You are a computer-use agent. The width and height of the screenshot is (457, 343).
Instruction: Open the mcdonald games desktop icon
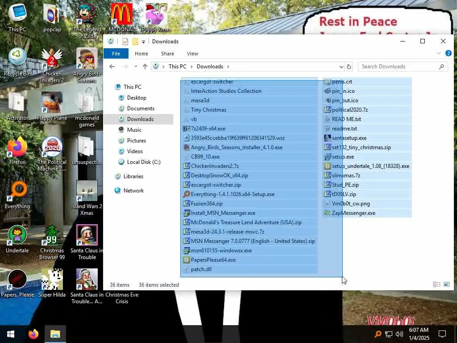[x=87, y=110]
